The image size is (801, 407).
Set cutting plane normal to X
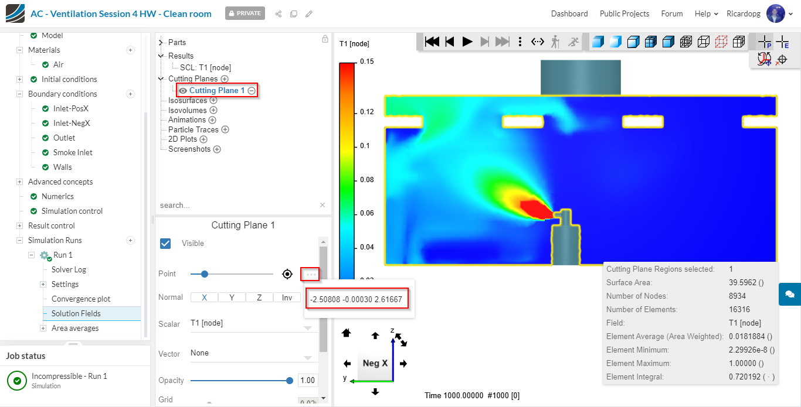pyautogui.click(x=204, y=297)
